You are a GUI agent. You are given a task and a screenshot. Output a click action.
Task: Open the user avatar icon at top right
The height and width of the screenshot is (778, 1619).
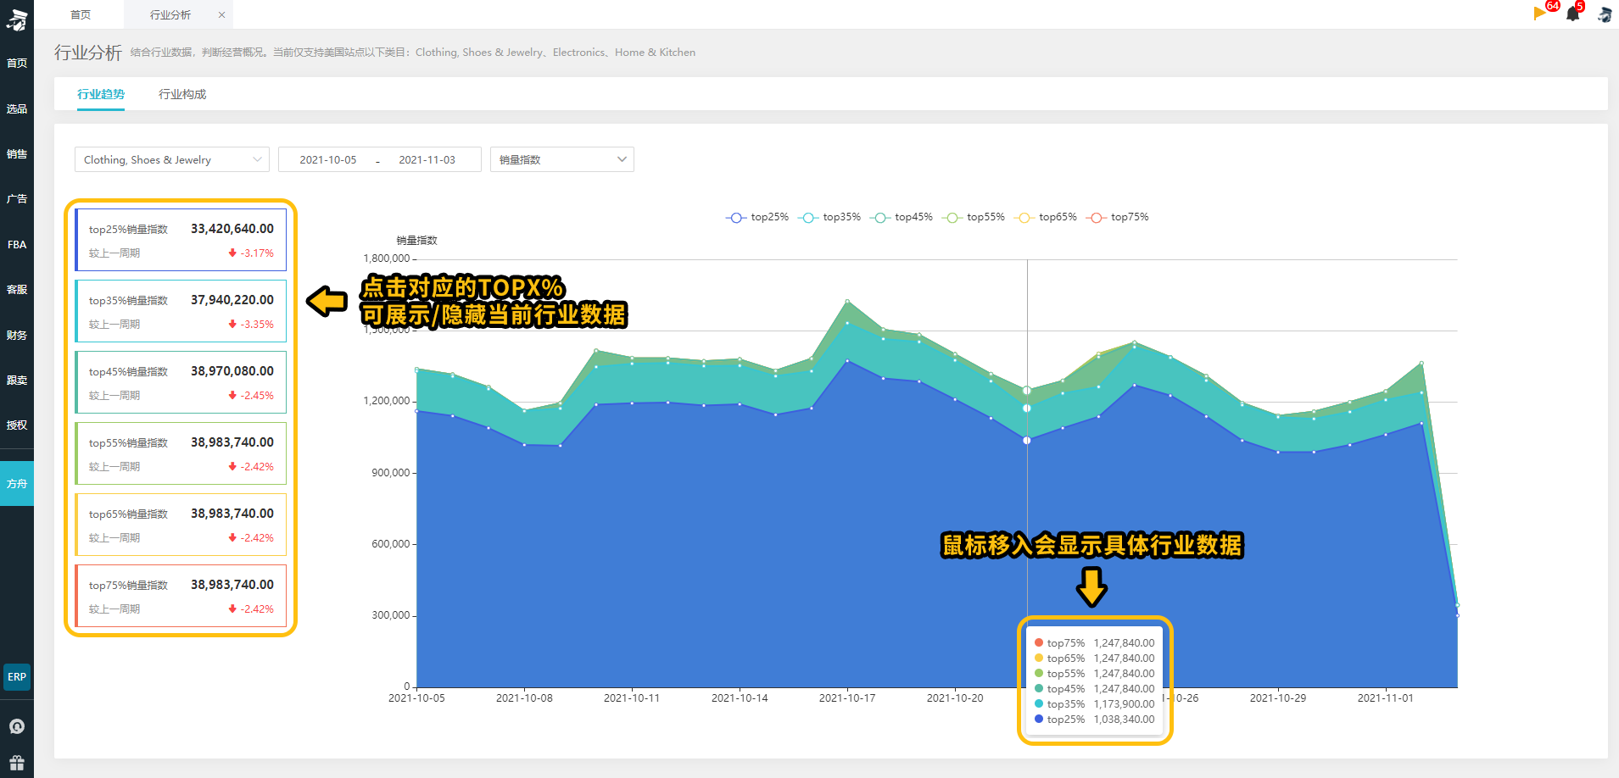1605,14
